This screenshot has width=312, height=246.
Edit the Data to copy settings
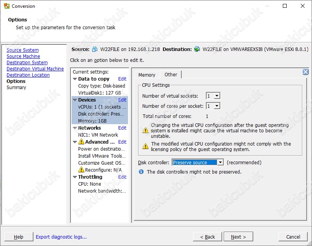point(122,79)
